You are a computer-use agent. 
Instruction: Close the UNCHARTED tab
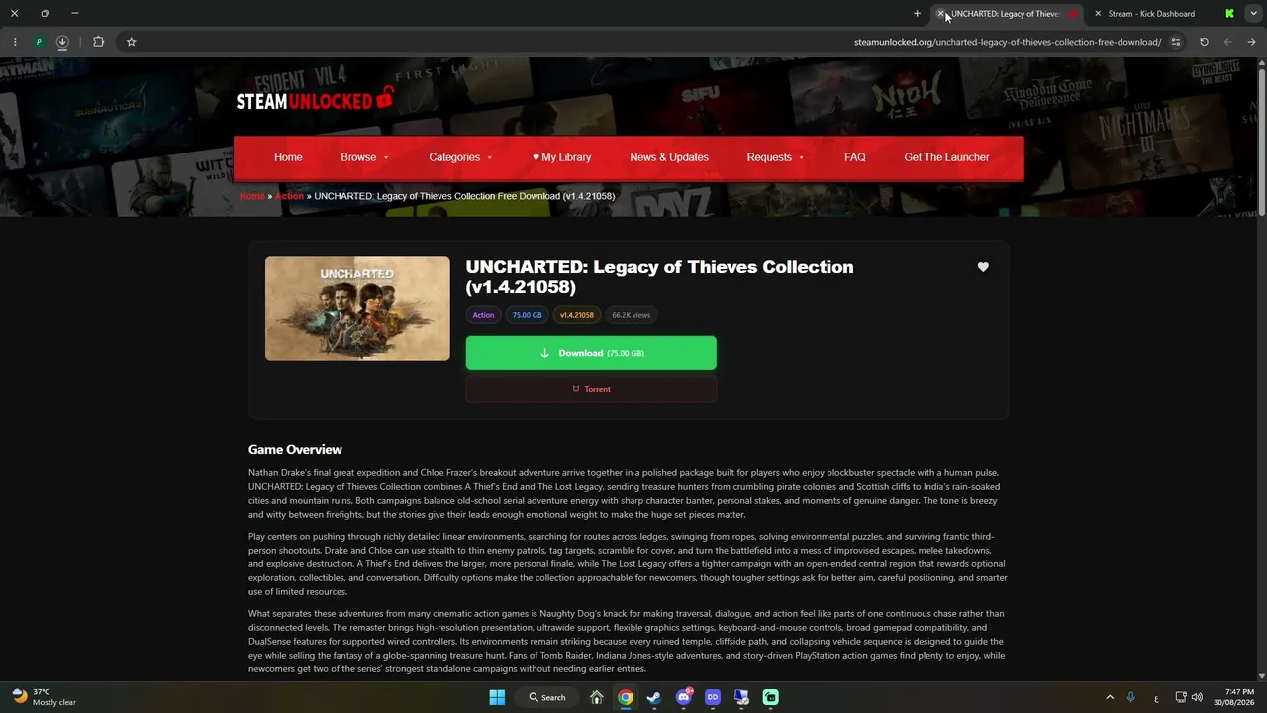coord(941,14)
